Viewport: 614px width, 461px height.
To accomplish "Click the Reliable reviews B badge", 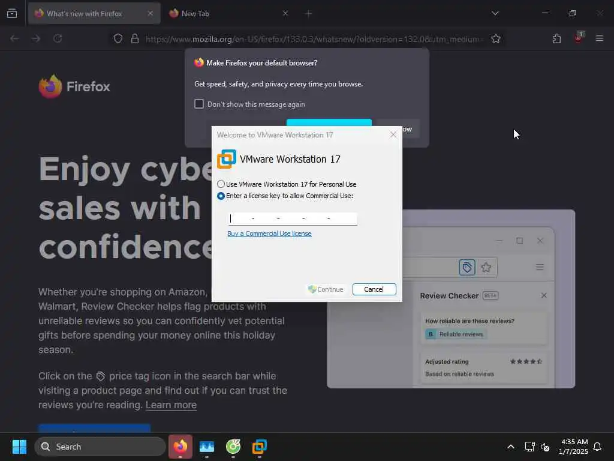I will point(456,334).
